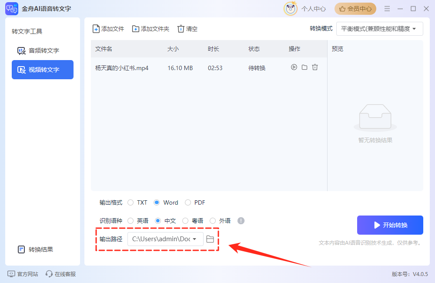Choose 英语 recognition language
435x283 pixels.
point(130,221)
